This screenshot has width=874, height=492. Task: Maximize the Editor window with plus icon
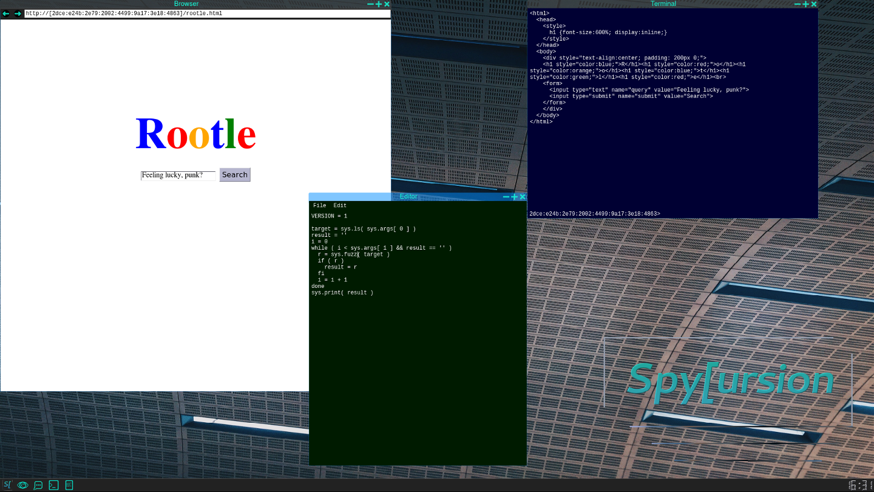pyautogui.click(x=514, y=197)
